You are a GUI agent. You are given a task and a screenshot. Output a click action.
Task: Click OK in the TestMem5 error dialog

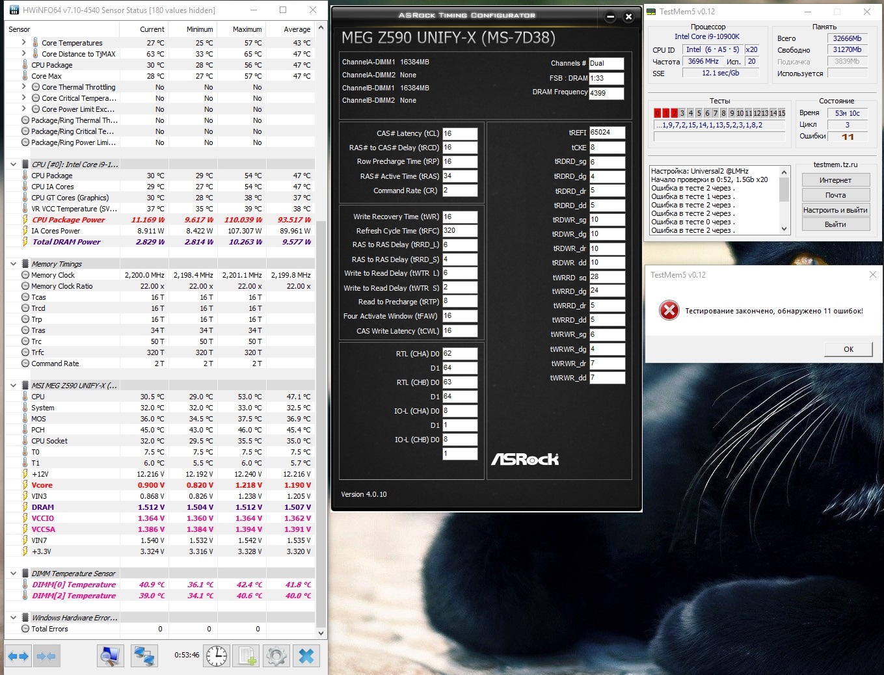point(848,349)
